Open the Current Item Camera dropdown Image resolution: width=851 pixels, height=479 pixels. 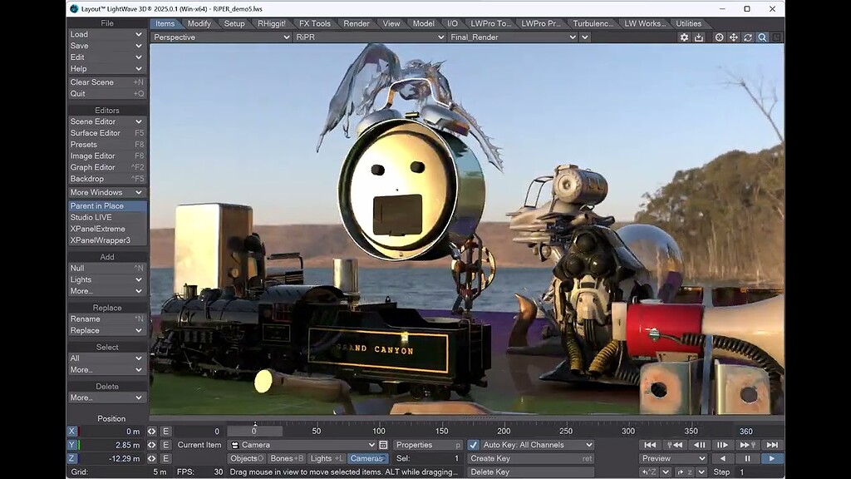[303, 445]
